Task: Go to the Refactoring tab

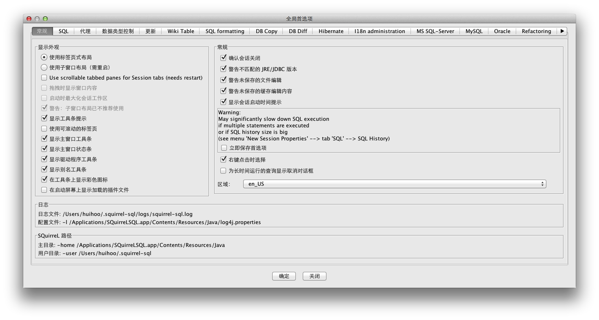Action: (536, 31)
